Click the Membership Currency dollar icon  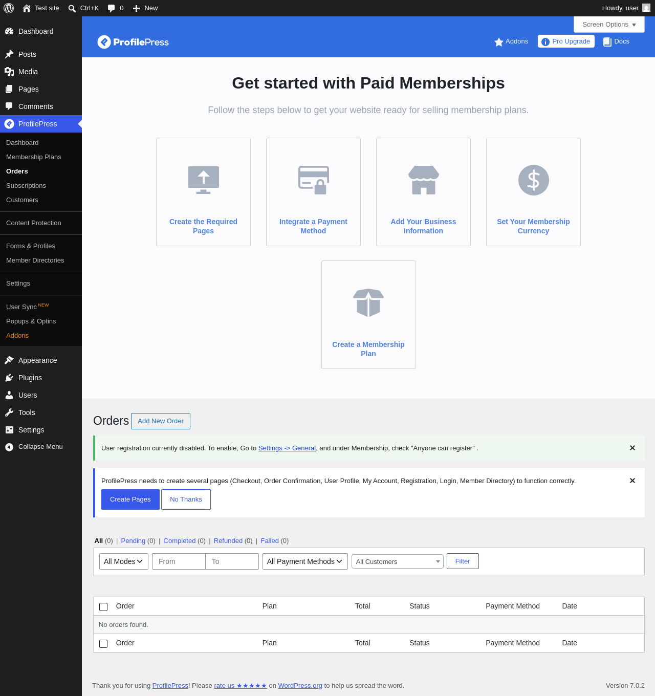[x=534, y=180]
